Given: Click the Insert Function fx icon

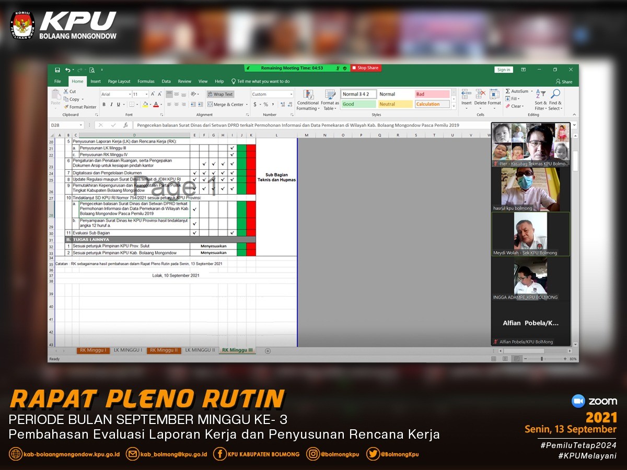Looking at the screenshot, I should [125, 125].
